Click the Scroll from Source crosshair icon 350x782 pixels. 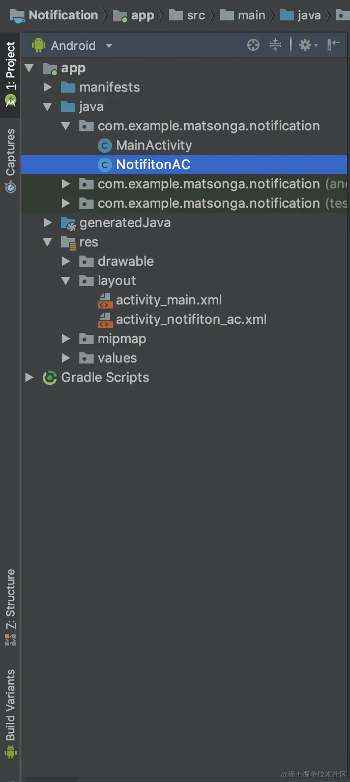253,45
